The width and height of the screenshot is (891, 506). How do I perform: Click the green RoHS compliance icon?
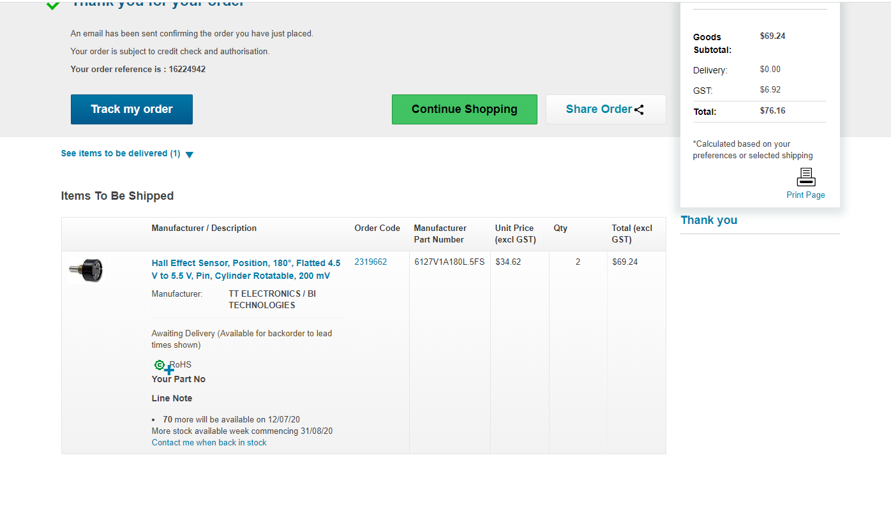(159, 365)
